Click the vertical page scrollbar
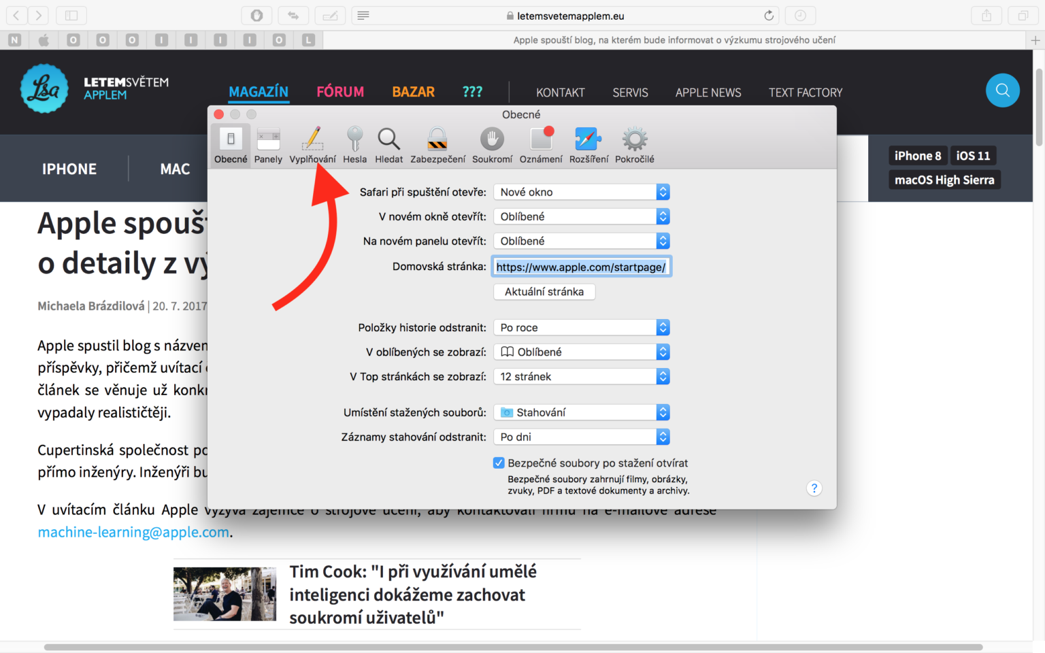This screenshot has width=1045, height=653. click(x=1039, y=107)
